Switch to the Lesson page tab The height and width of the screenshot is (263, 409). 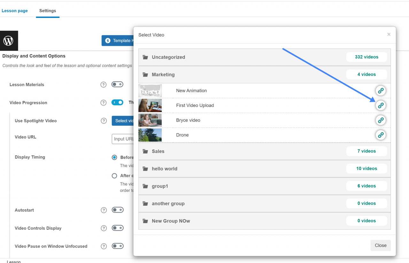pyautogui.click(x=14, y=11)
